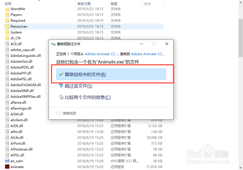The image size is (243, 170).
Task: Click the 应用程序 type of Animate row
Action: click(x=117, y=167)
